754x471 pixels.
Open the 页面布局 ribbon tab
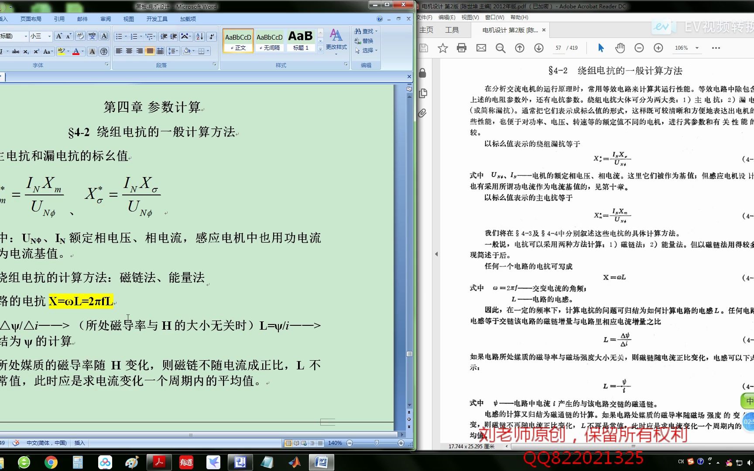click(x=31, y=19)
